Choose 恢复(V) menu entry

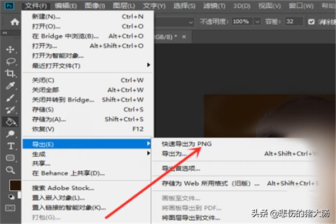[x=88, y=129]
